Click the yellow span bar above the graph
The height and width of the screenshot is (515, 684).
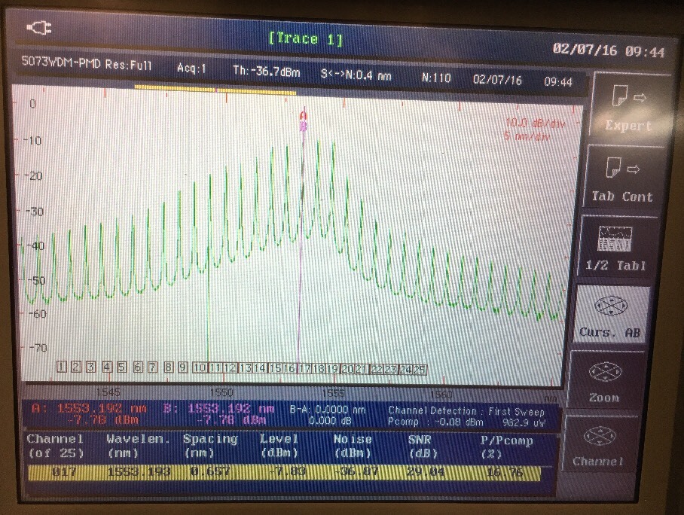tap(215, 90)
